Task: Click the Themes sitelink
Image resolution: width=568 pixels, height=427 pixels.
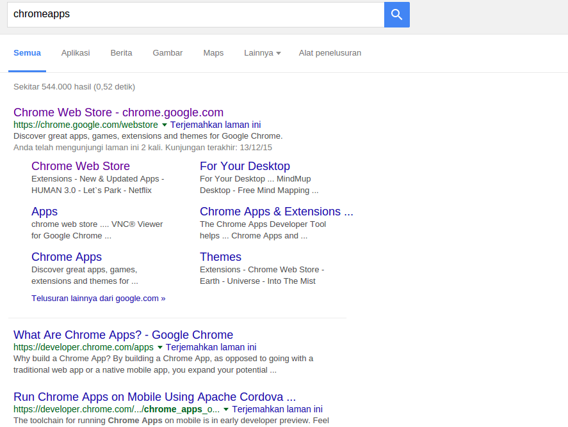Action: click(x=220, y=257)
